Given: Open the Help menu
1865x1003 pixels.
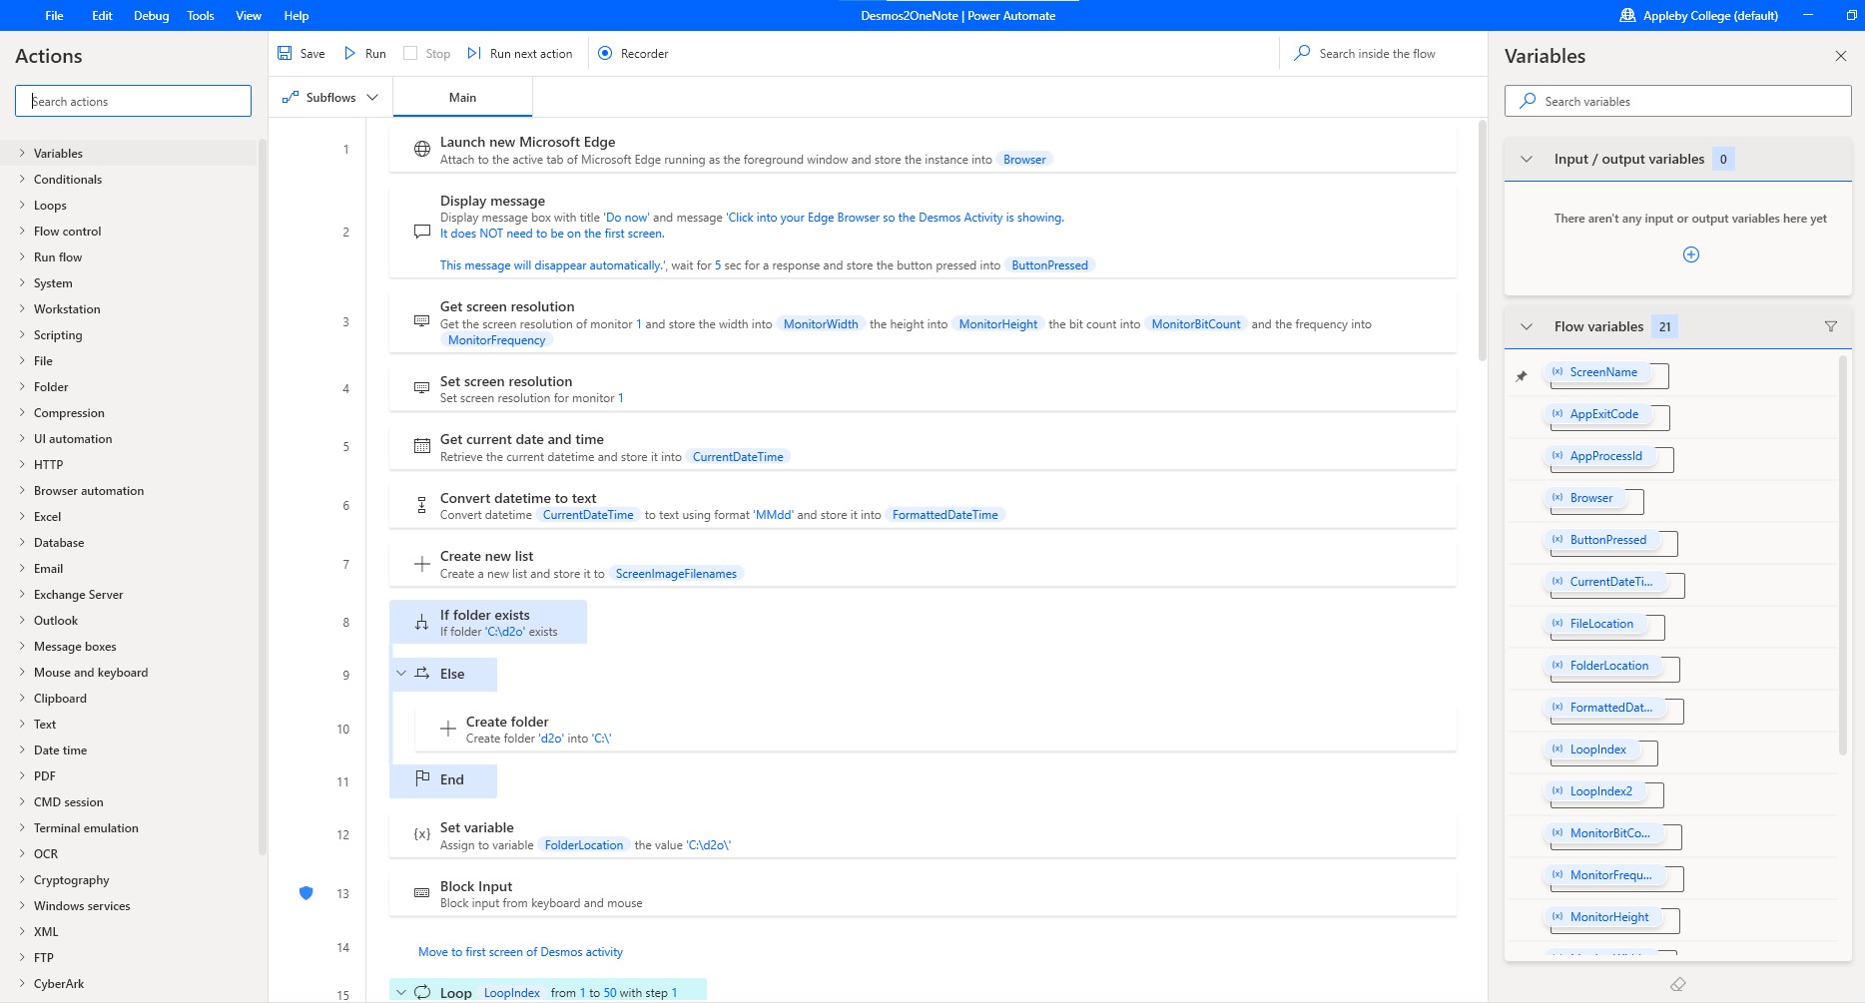Looking at the screenshot, I should (297, 15).
